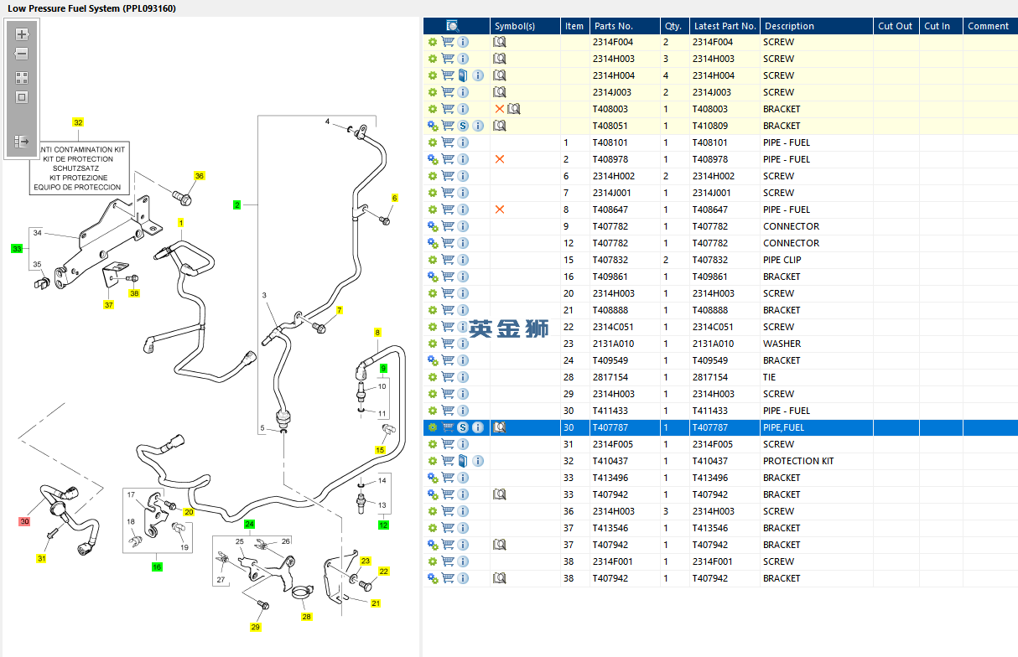Click the Cut Out column header
The height and width of the screenshot is (657, 1018).
click(896, 26)
